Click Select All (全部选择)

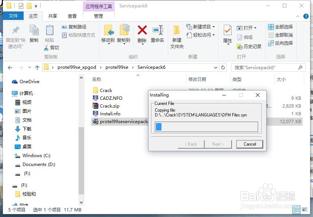click(280, 27)
